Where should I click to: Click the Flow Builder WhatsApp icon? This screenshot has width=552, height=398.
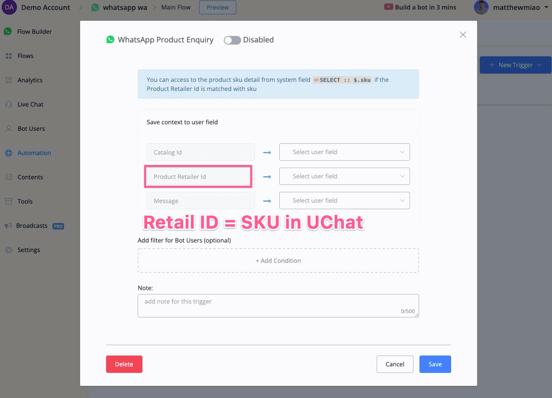[8, 31]
